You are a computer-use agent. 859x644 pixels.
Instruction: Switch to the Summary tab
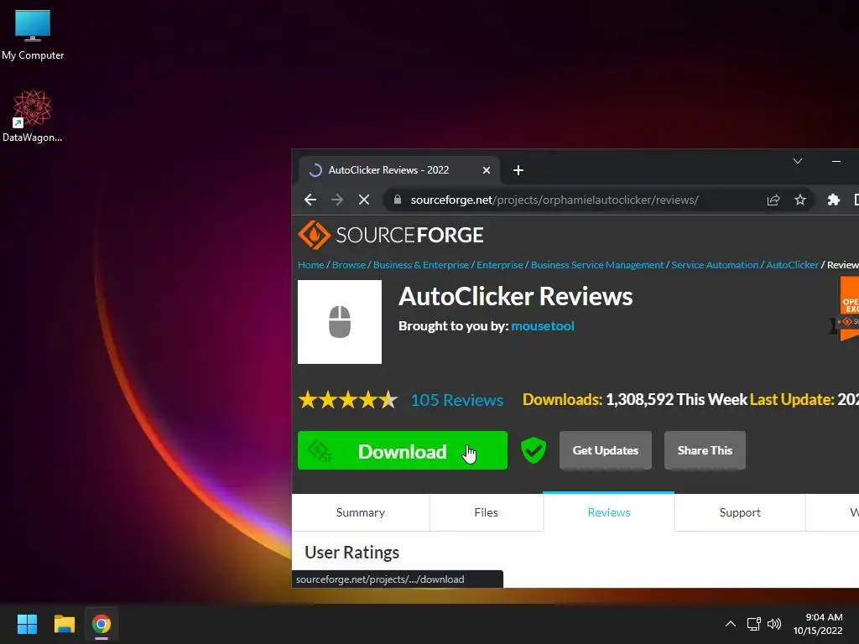coord(361,512)
